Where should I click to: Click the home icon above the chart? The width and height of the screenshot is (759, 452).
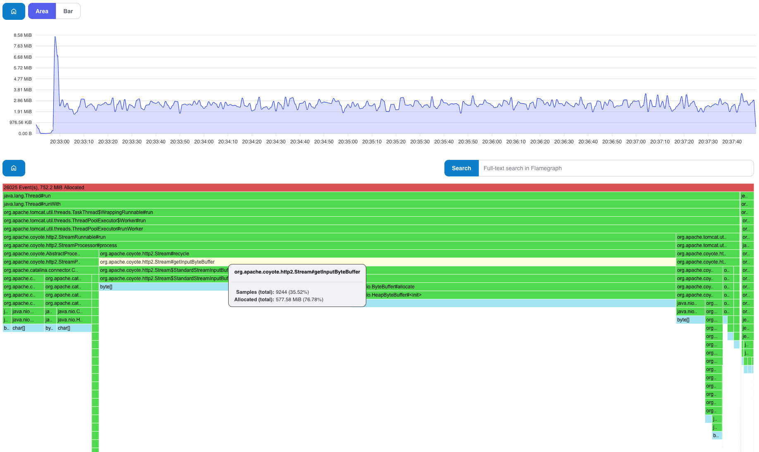click(x=14, y=11)
